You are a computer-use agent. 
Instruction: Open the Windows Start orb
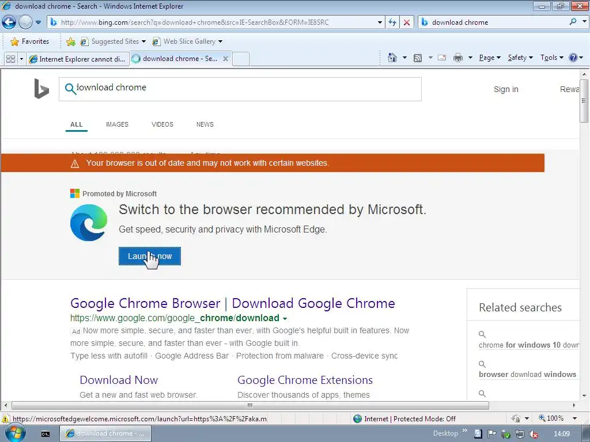point(14,433)
